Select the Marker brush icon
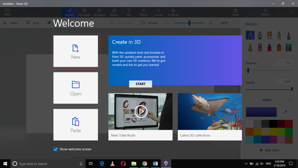This screenshot has height=168, width=298. tap(250, 36)
